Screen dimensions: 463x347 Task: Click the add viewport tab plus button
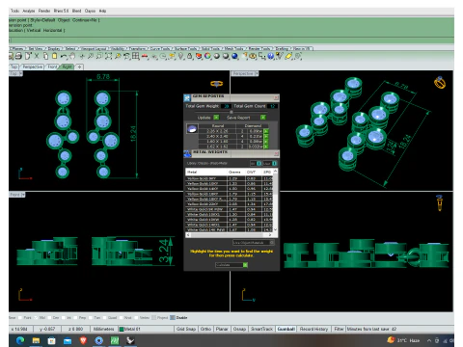click(79, 67)
